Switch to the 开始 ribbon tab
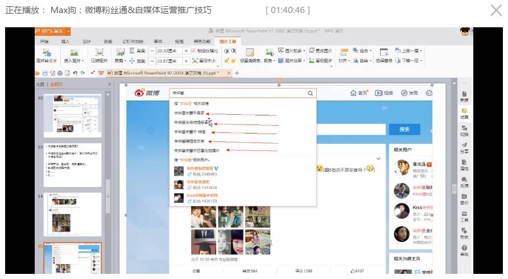The height and width of the screenshot is (279, 508). click(44, 41)
